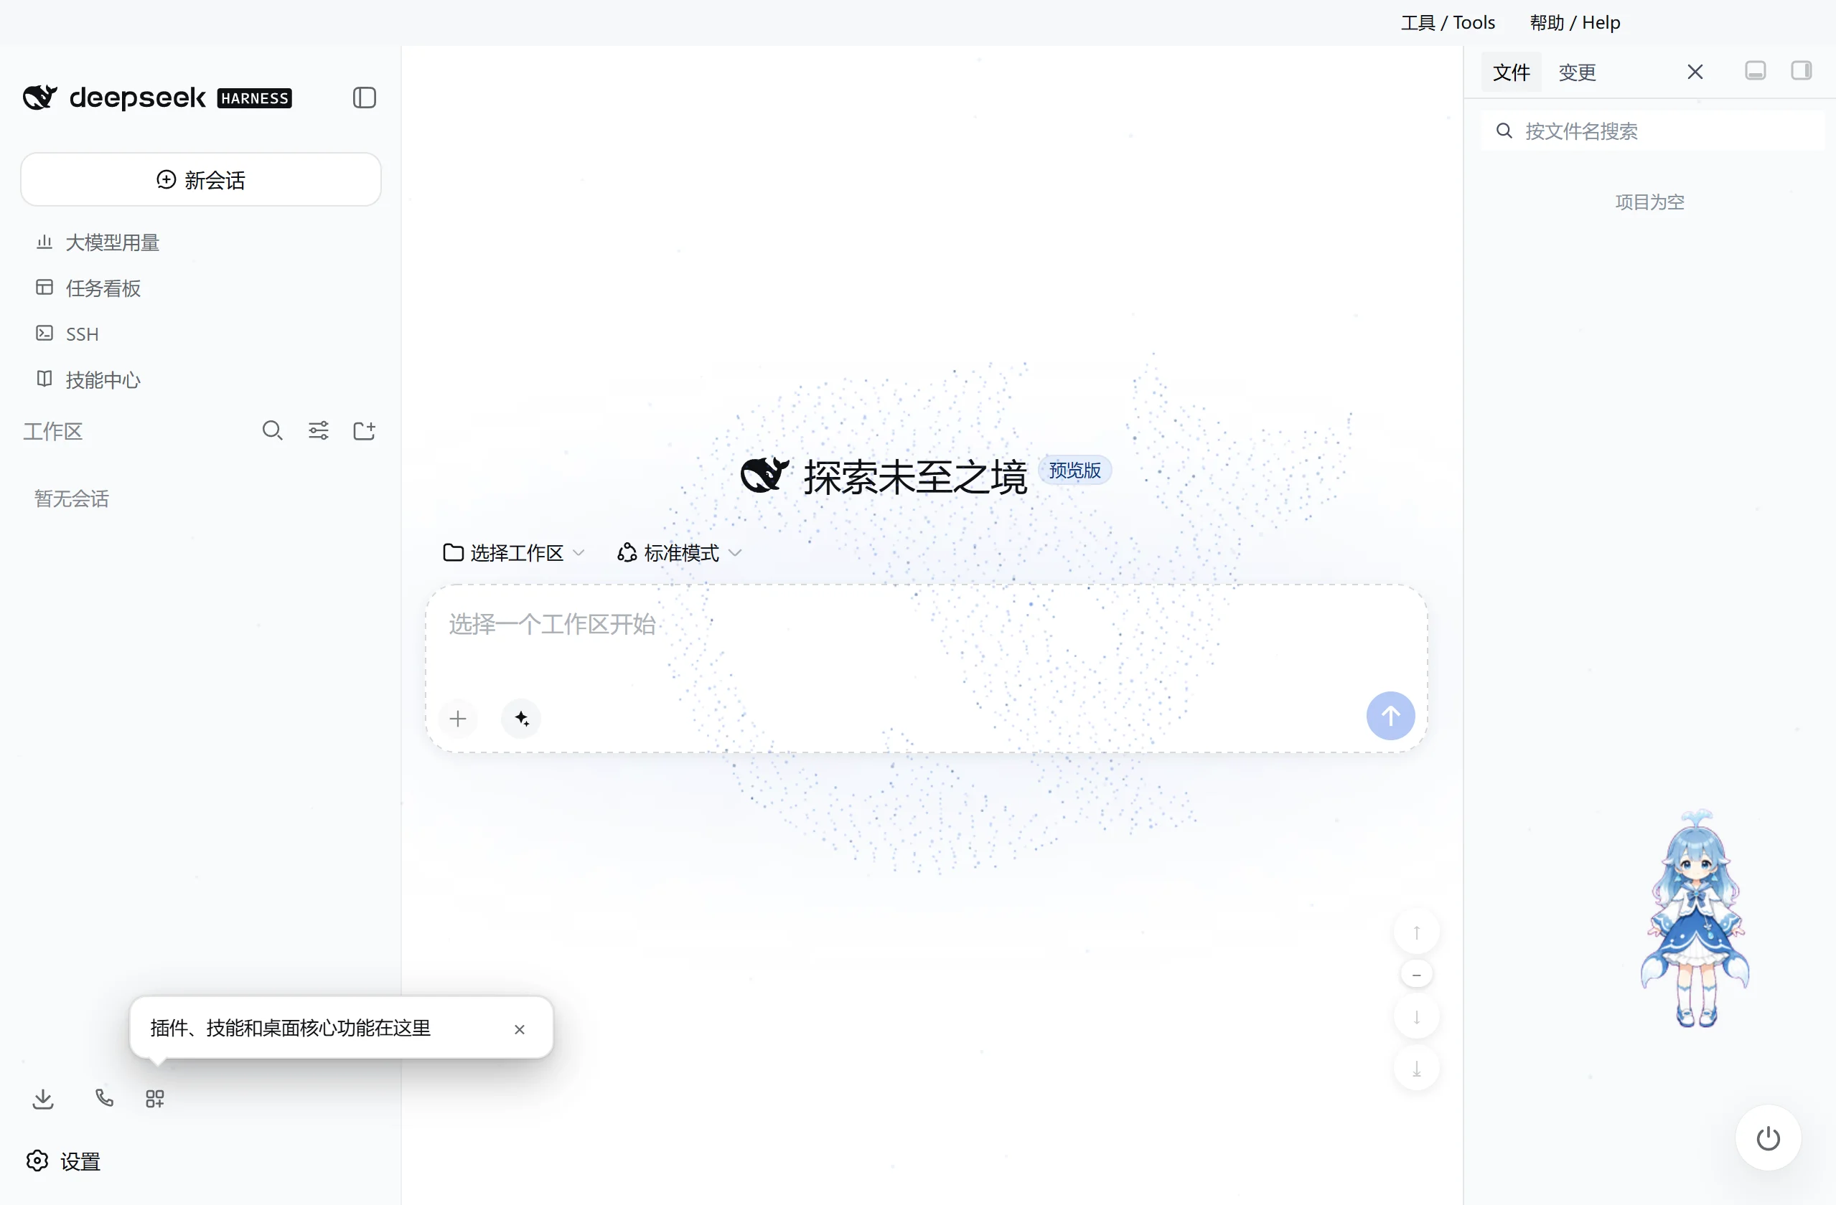Click the download icon in sidebar
Screen dimensions: 1836x1205
click(x=43, y=1099)
